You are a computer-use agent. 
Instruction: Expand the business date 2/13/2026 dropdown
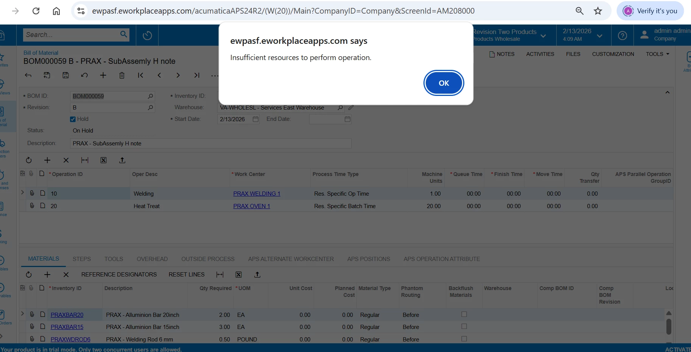pos(600,36)
